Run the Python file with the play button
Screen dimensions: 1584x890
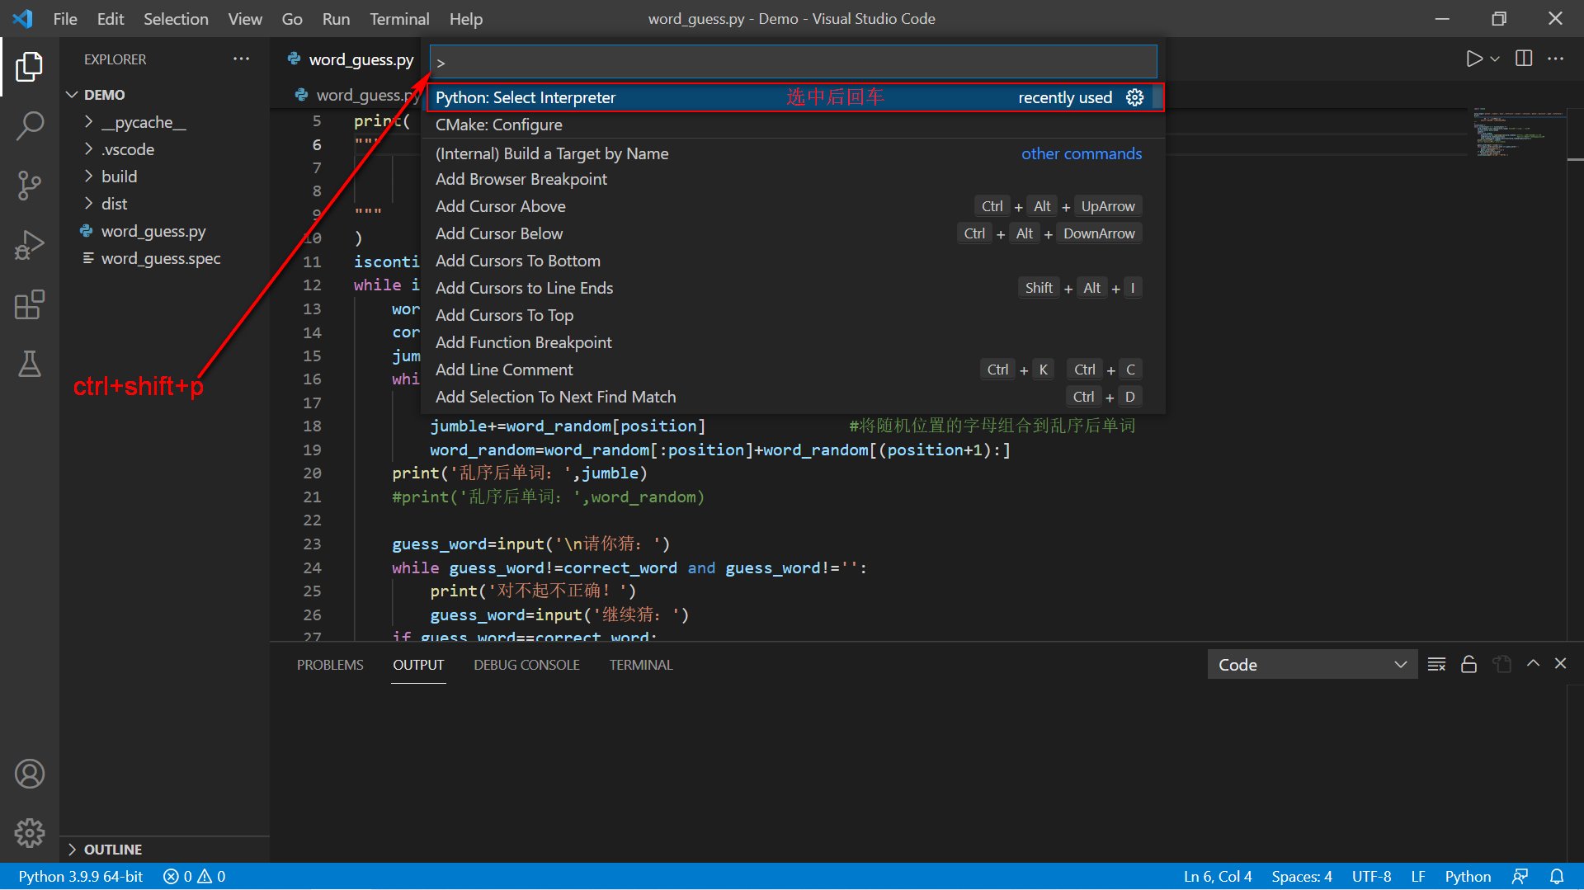pos(1474,59)
